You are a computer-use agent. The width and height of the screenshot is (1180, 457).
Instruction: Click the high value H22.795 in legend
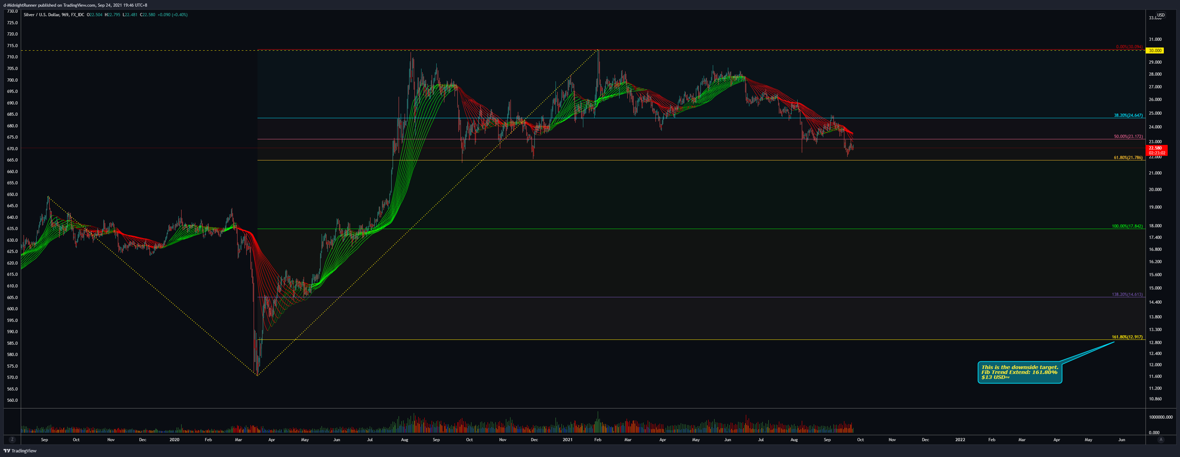pos(112,15)
